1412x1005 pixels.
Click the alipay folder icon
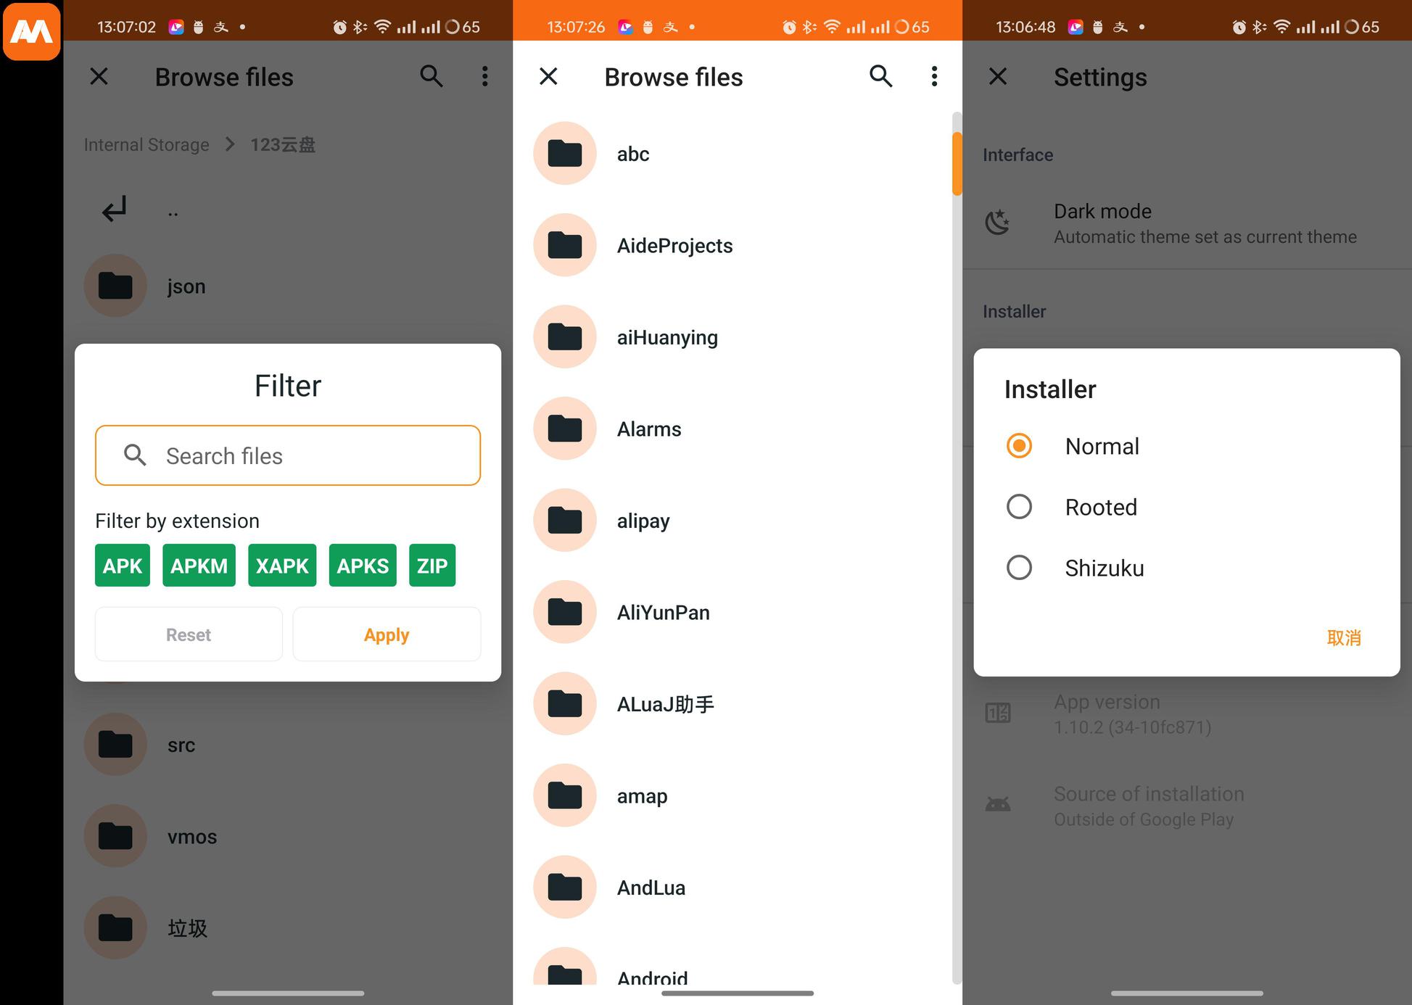564,520
